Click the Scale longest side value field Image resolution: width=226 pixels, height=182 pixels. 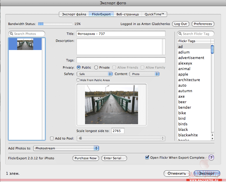point(118,131)
